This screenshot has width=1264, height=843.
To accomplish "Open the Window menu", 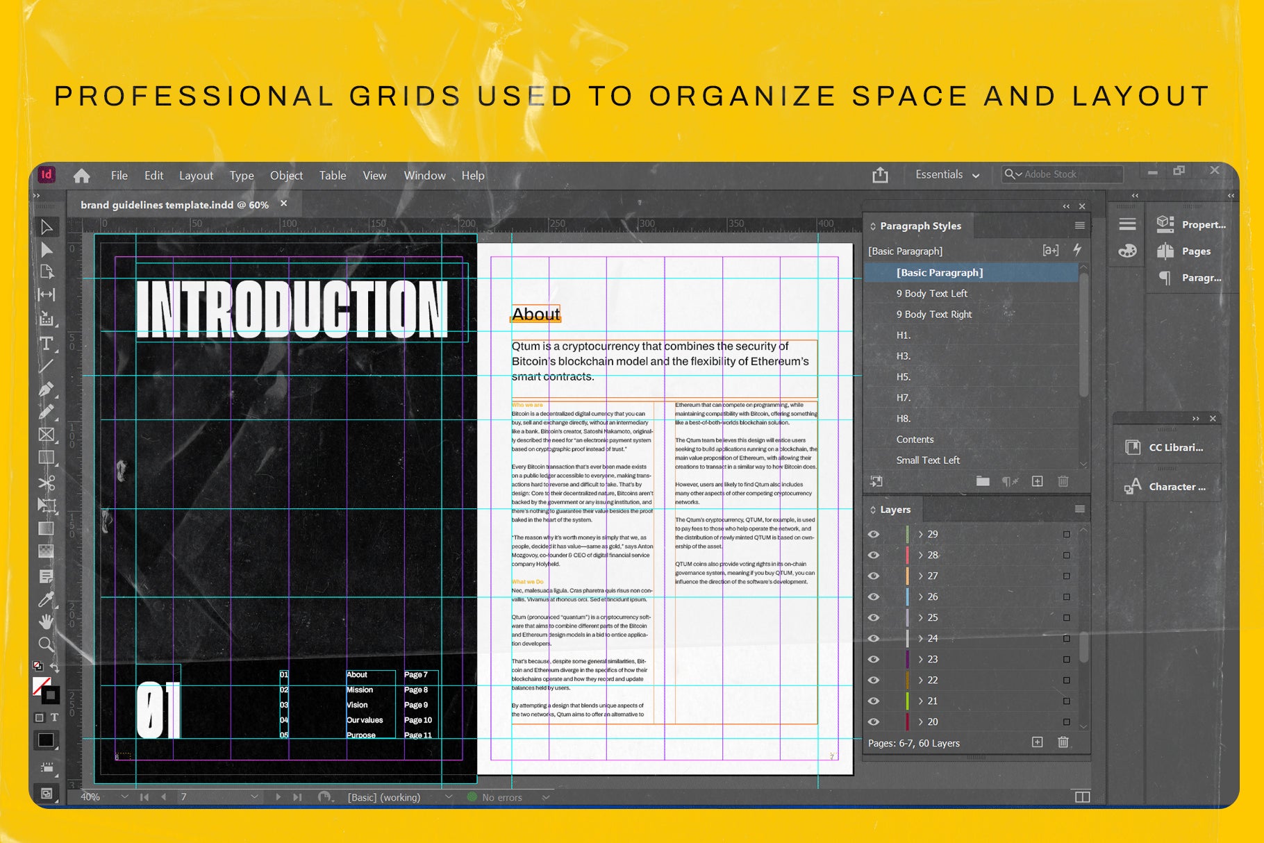I will [424, 176].
